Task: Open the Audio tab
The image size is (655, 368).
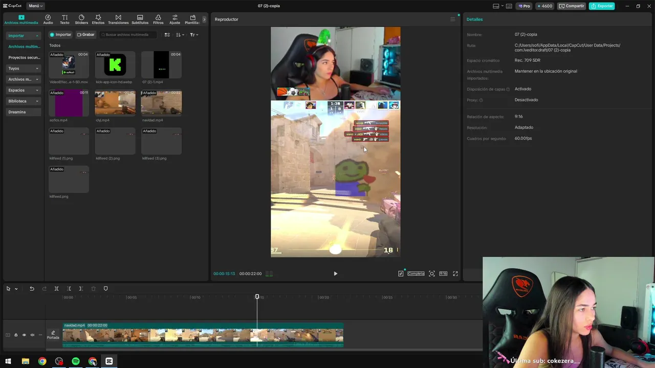Action: 48,19
